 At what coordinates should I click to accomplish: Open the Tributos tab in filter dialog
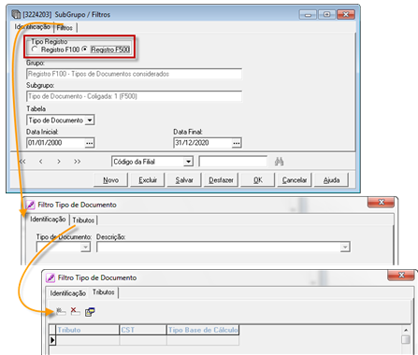[x=83, y=220]
